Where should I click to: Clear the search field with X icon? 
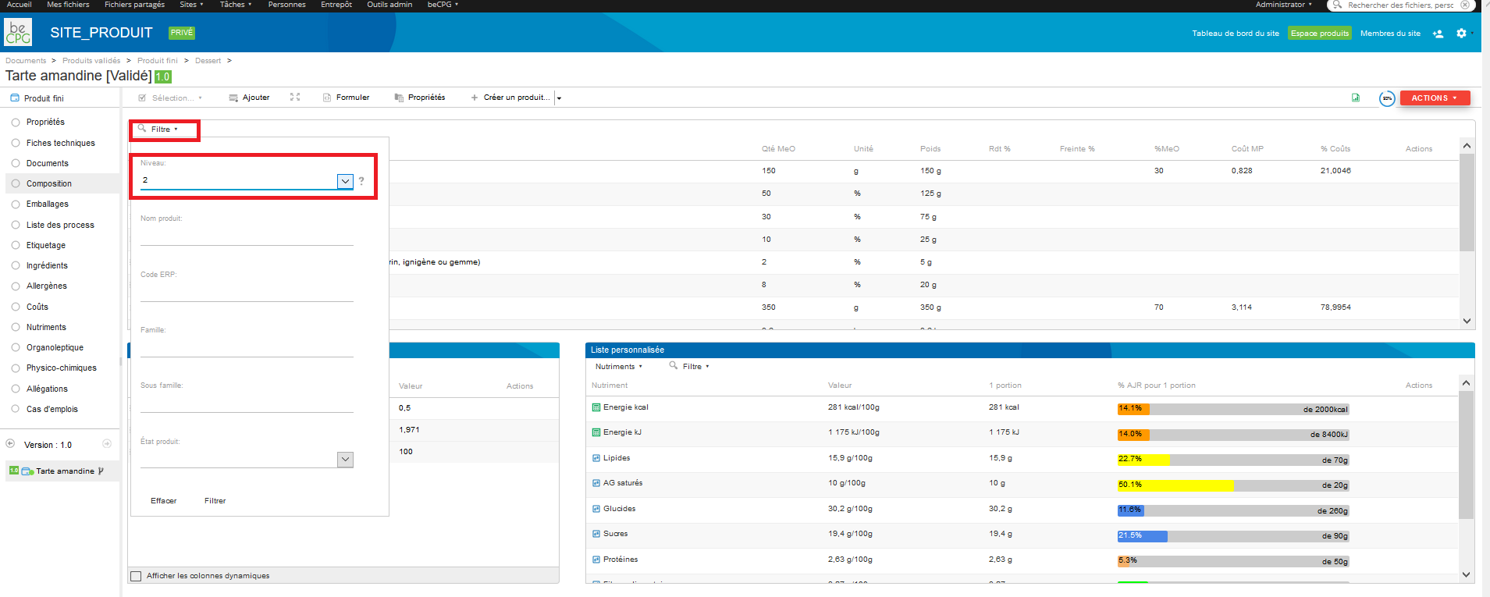pyautogui.click(x=1465, y=5)
